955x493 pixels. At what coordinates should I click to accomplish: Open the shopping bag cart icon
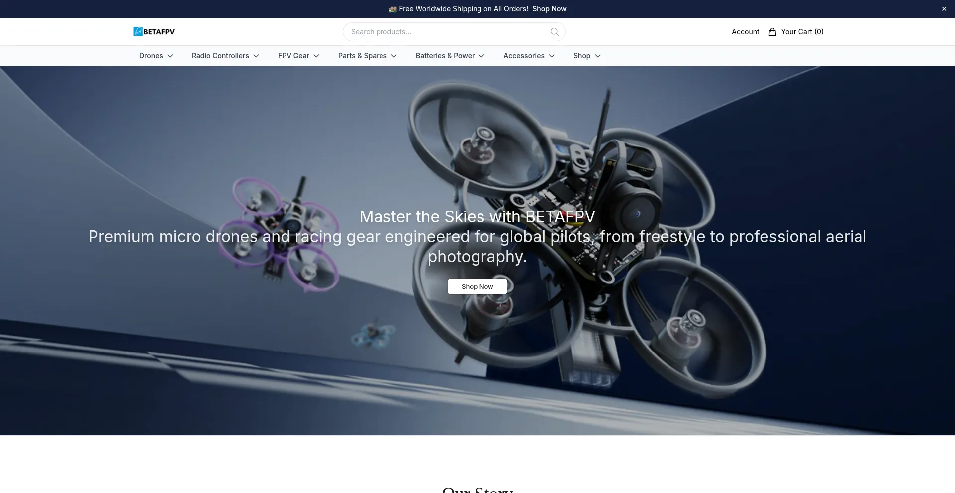click(772, 32)
